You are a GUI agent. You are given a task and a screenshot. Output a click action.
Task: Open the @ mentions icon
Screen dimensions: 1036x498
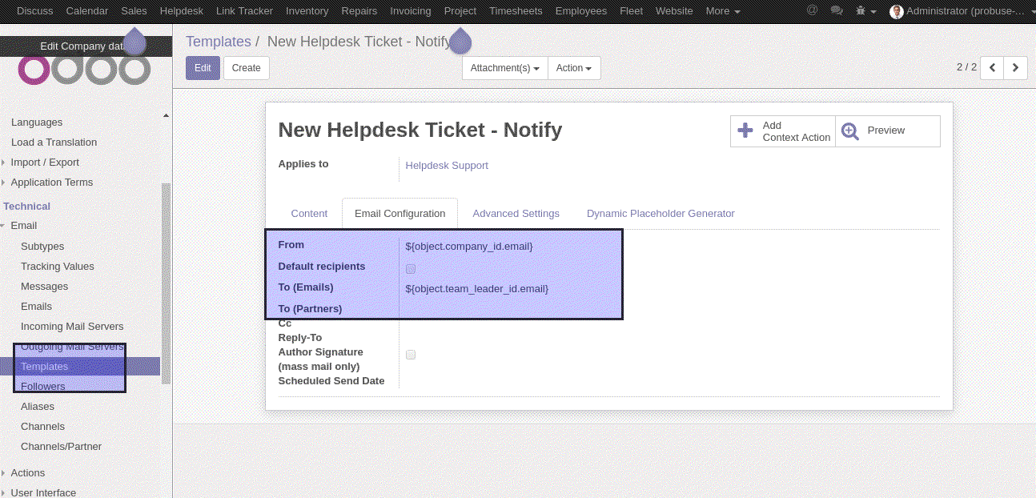pyautogui.click(x=812, y=10)
